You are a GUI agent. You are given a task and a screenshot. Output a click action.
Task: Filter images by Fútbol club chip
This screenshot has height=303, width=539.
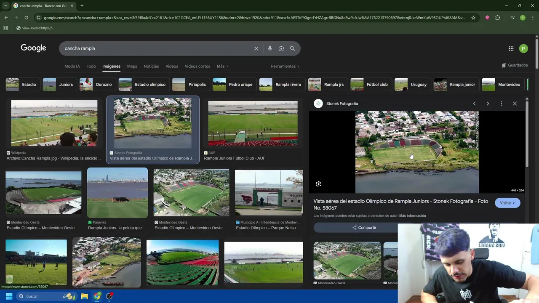click(371, 85)
